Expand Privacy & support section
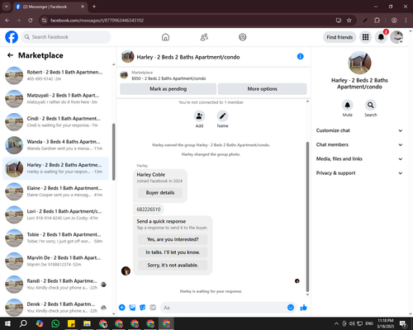This screenshot has width=413, height=330. click(x=359, y=173)
